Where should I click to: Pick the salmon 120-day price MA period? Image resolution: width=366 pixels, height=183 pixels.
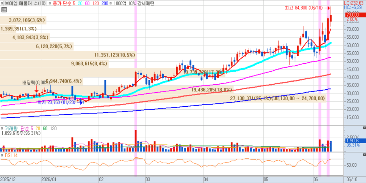pyautogui.click(x=96, y=3)
